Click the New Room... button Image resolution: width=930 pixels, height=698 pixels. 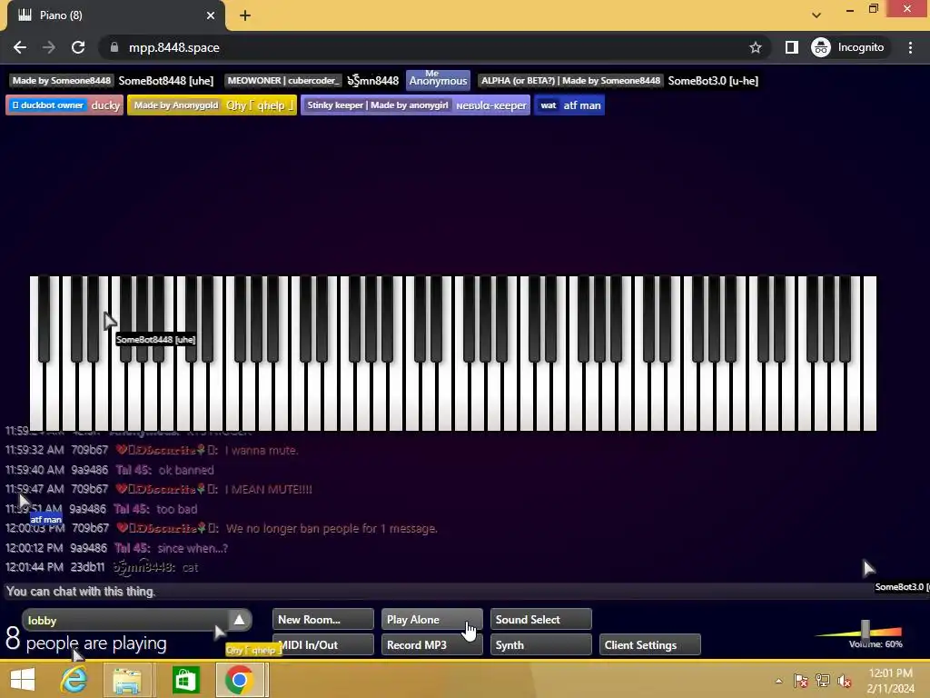click(323, 619)
